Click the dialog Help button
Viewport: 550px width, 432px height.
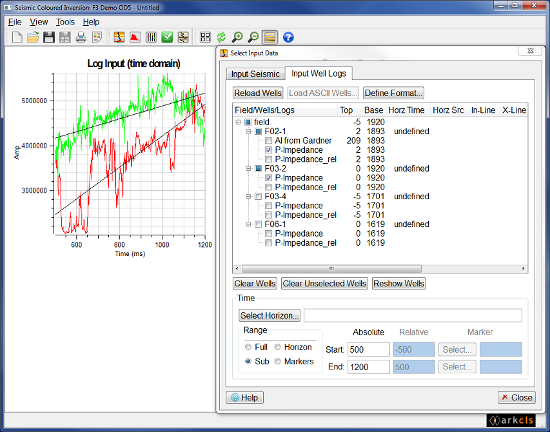click(x=245, y=398)
